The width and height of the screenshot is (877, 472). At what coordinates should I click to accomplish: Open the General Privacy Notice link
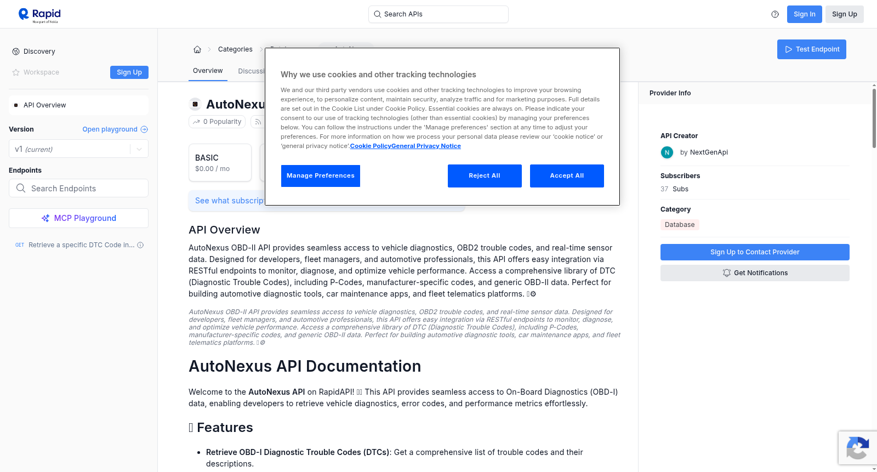[426, 146]
